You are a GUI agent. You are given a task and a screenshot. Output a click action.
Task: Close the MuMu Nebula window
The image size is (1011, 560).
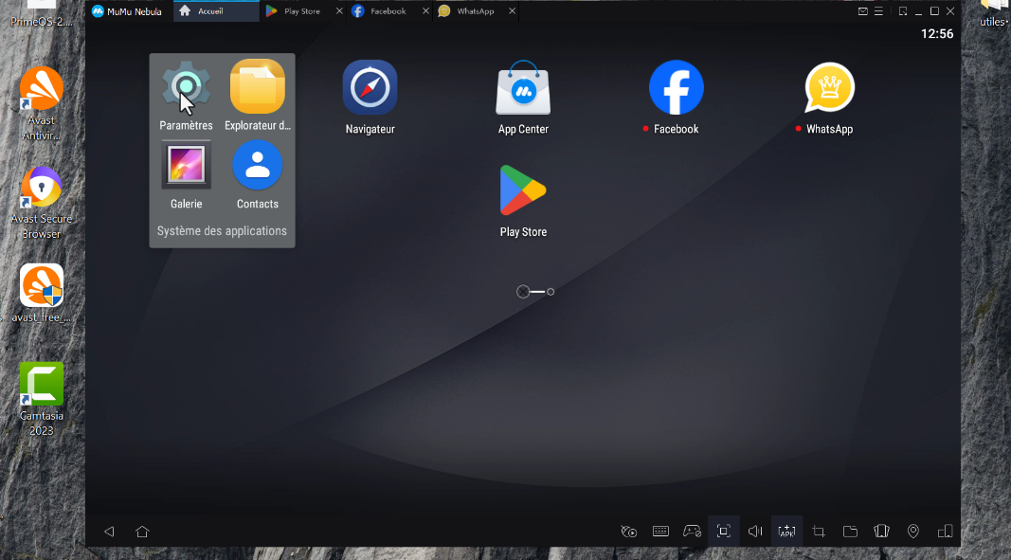click(950, 11)
